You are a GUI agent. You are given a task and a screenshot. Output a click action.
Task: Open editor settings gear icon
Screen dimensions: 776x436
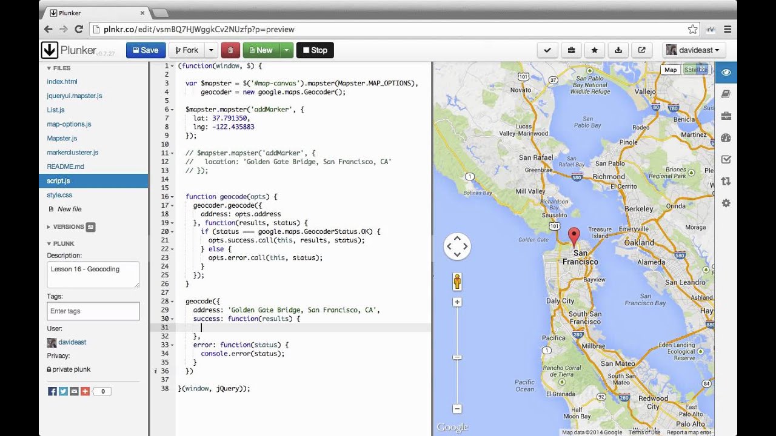[x=726, y=203]
